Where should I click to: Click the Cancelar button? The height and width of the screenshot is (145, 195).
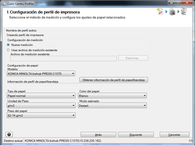point(174,134)
